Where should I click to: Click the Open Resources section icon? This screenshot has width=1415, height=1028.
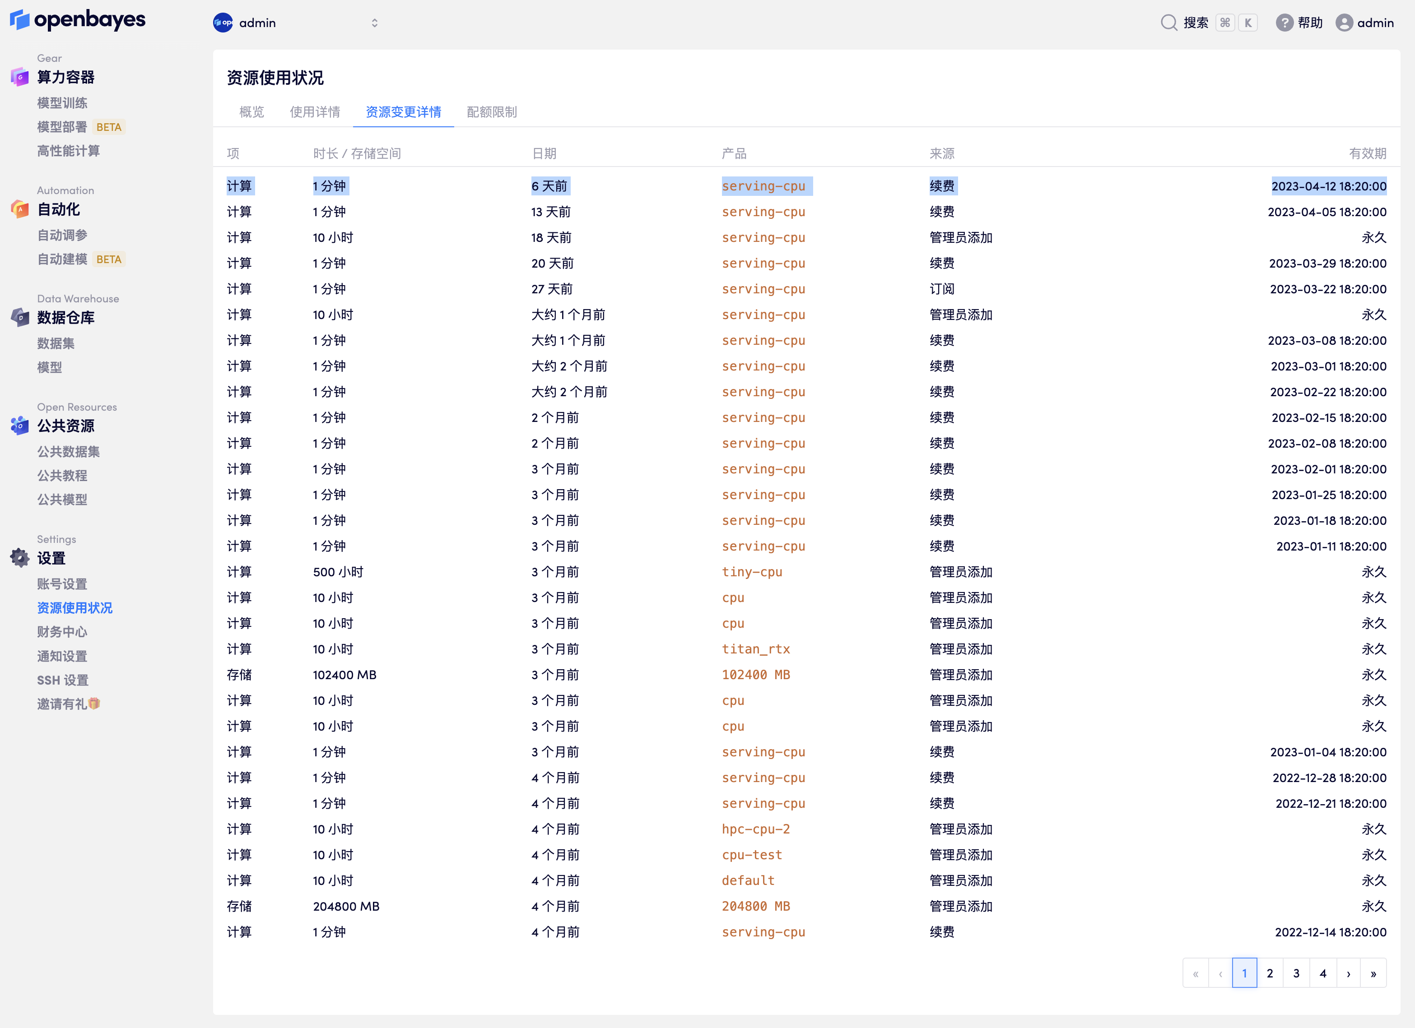[x=19, y=426]
